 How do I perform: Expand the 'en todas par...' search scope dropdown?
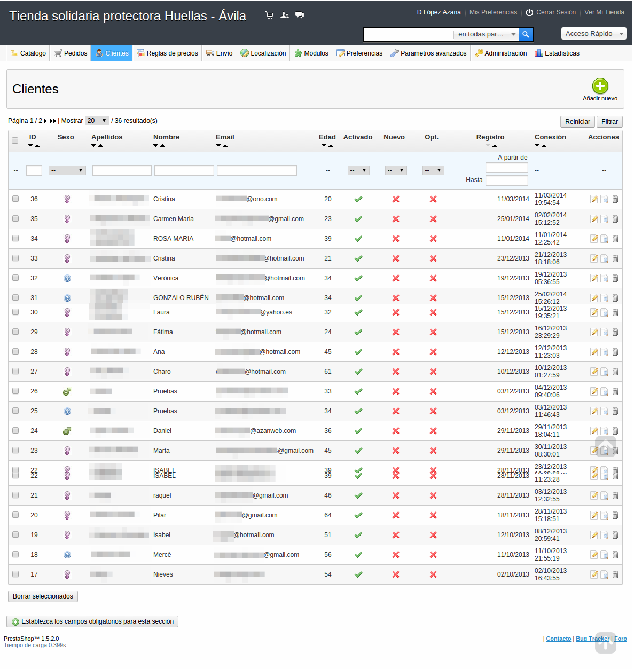click(x=485, y=34)
